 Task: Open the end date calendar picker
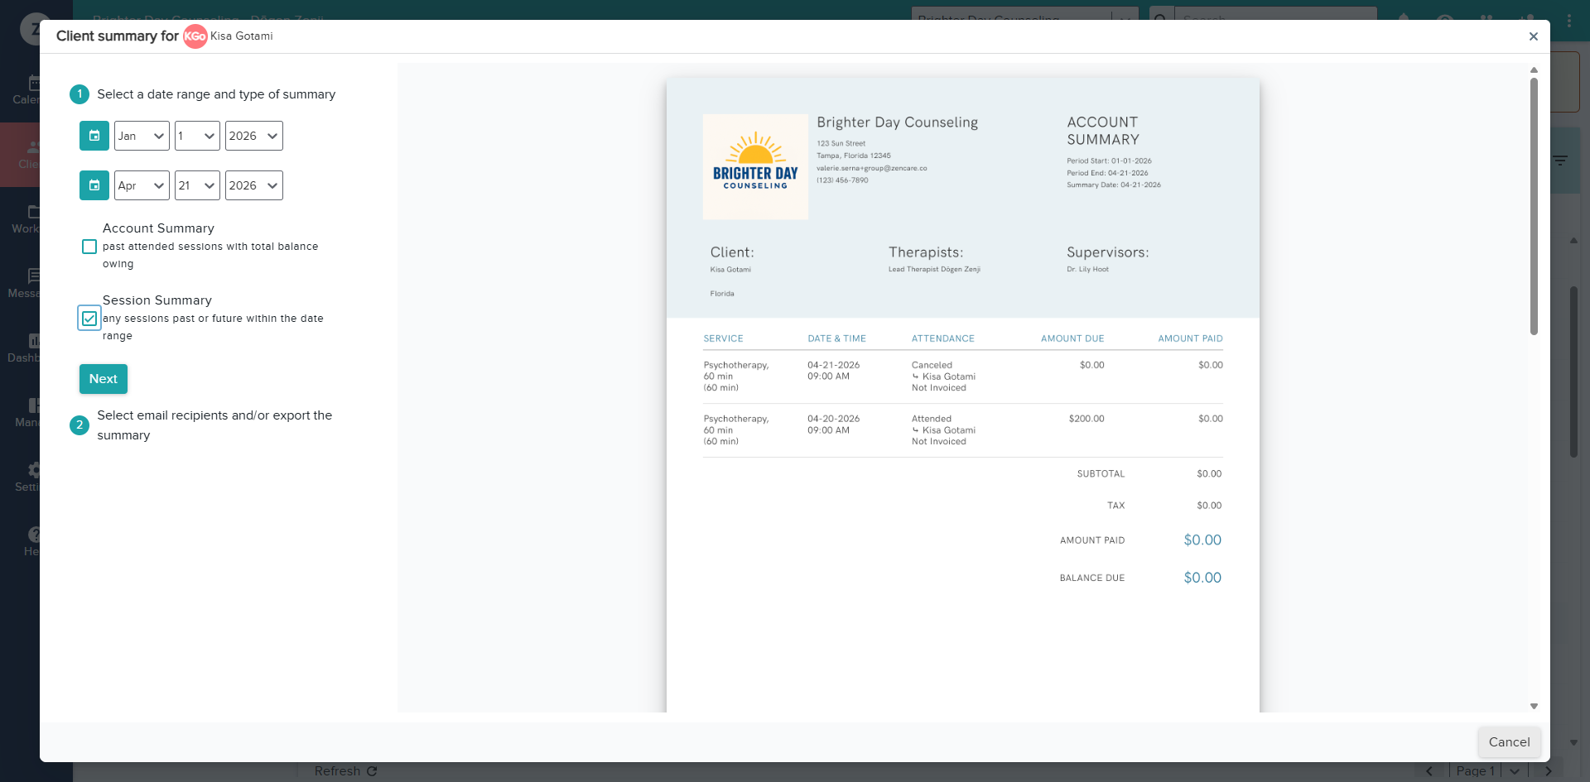(x=94, y=185)
